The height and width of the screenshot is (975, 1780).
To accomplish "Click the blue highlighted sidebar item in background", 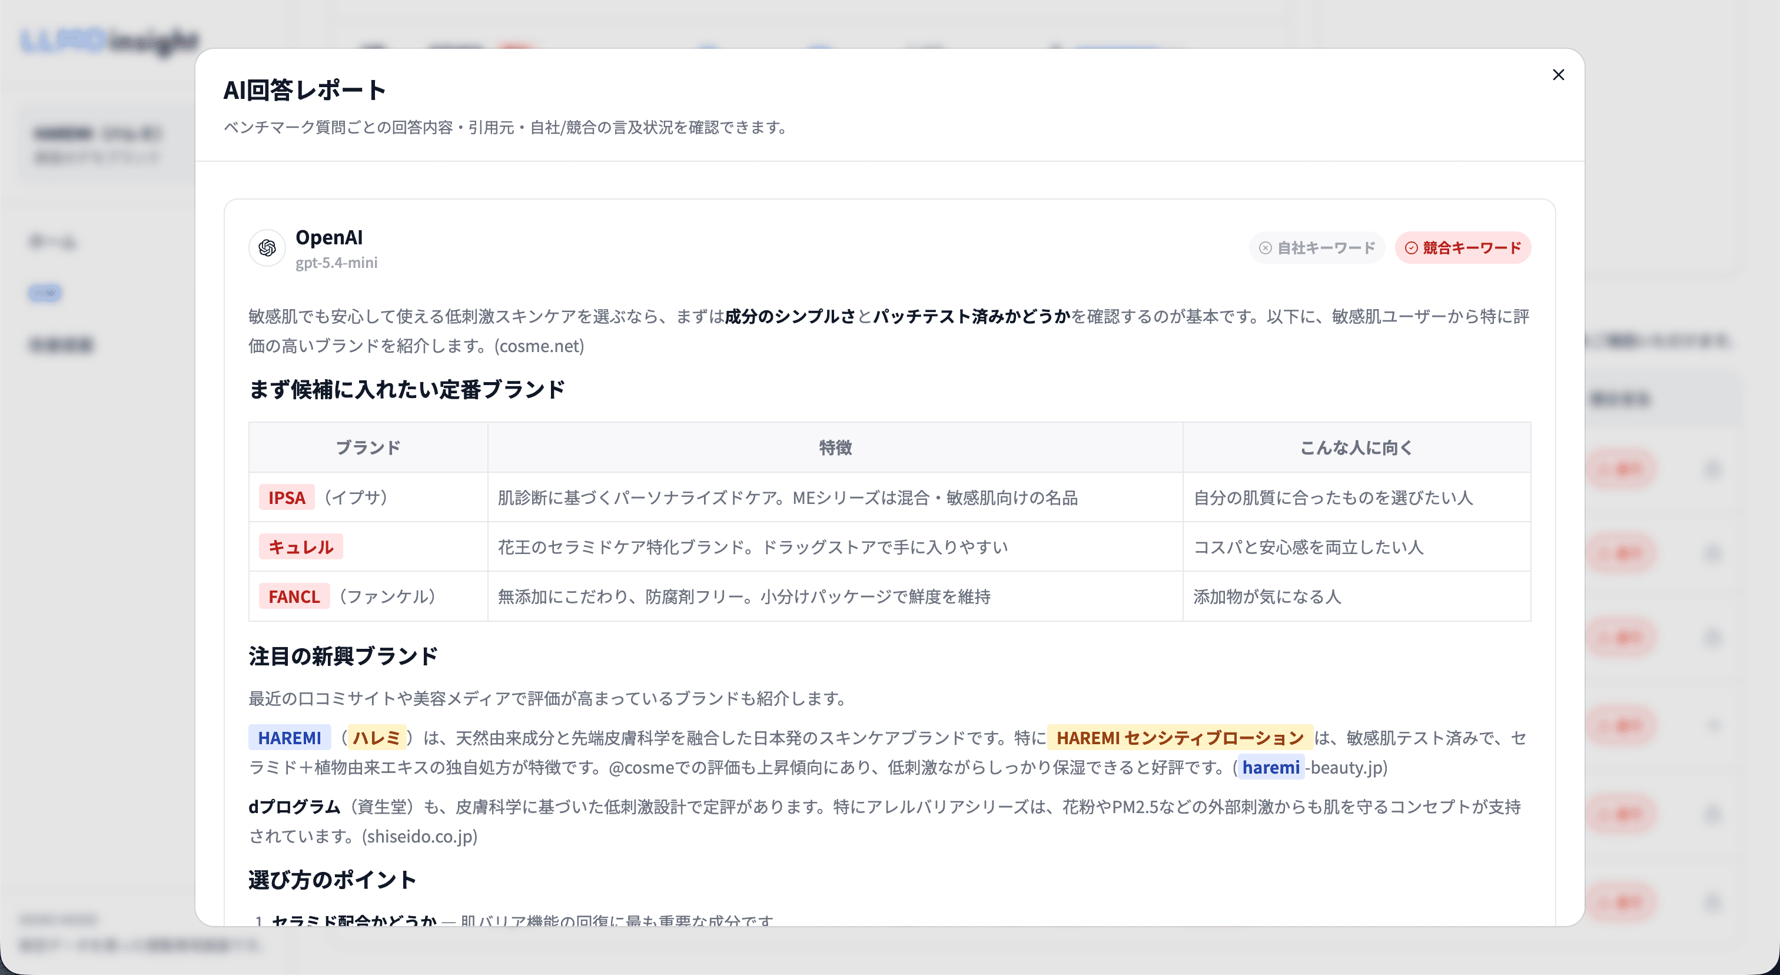I will (x=45, y=293).
